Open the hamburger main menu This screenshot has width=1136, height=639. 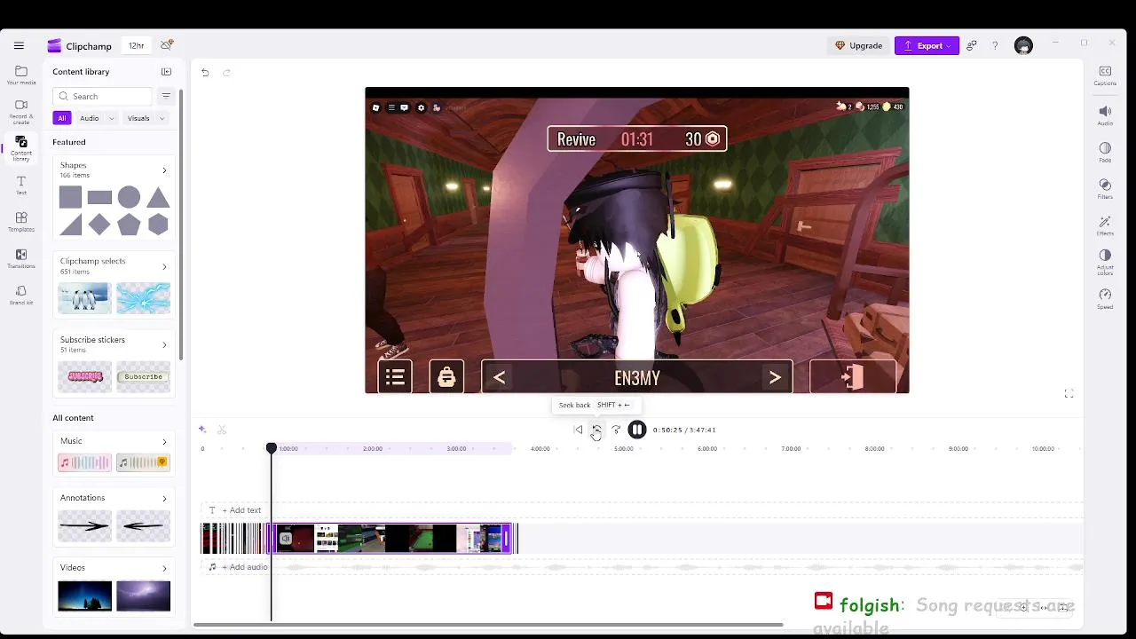pyautogui.click(x=19, y=45)
